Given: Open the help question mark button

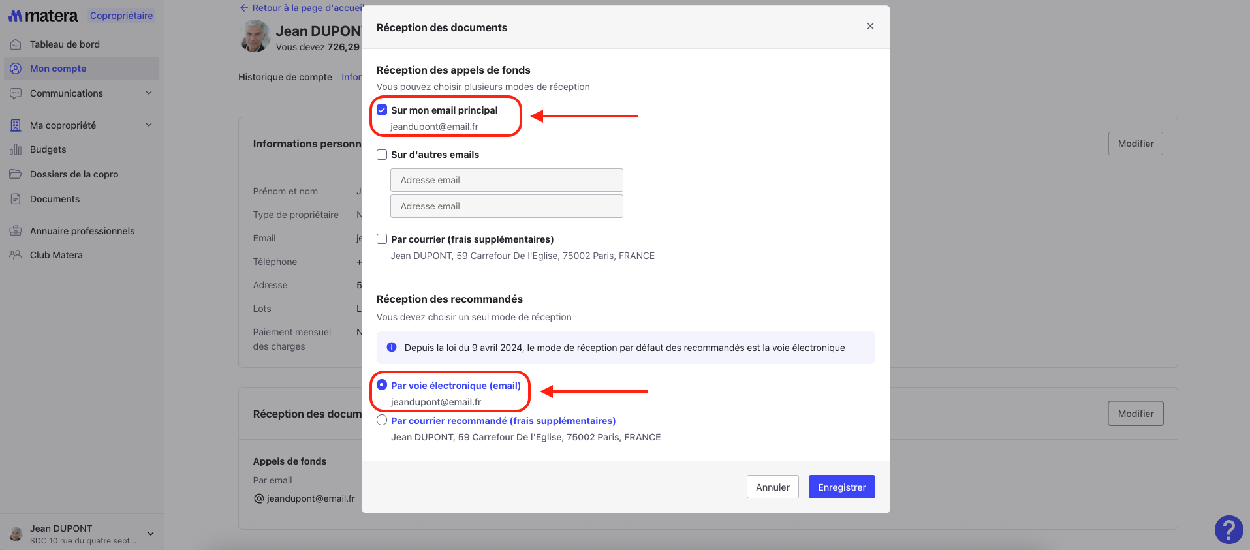Looking at the screenshot, I should pos(1228,529).
